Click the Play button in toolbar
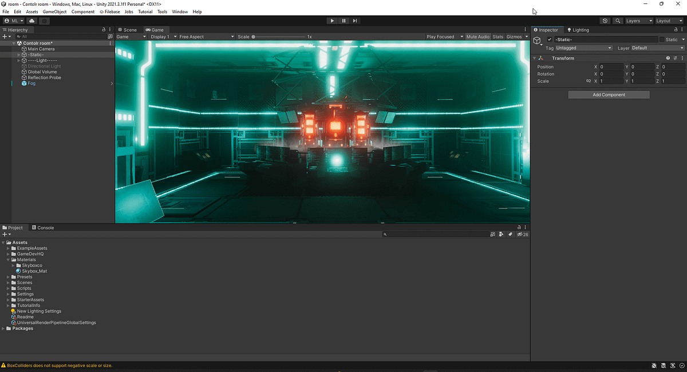Screen dimensions: 687x372 332,21
